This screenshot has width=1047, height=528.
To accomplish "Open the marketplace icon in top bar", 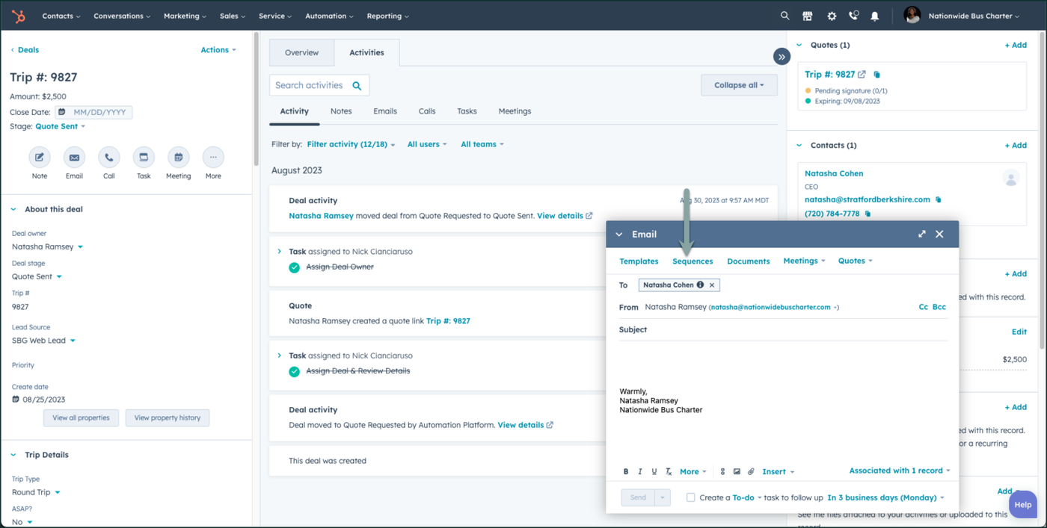I will coord(807,16).
